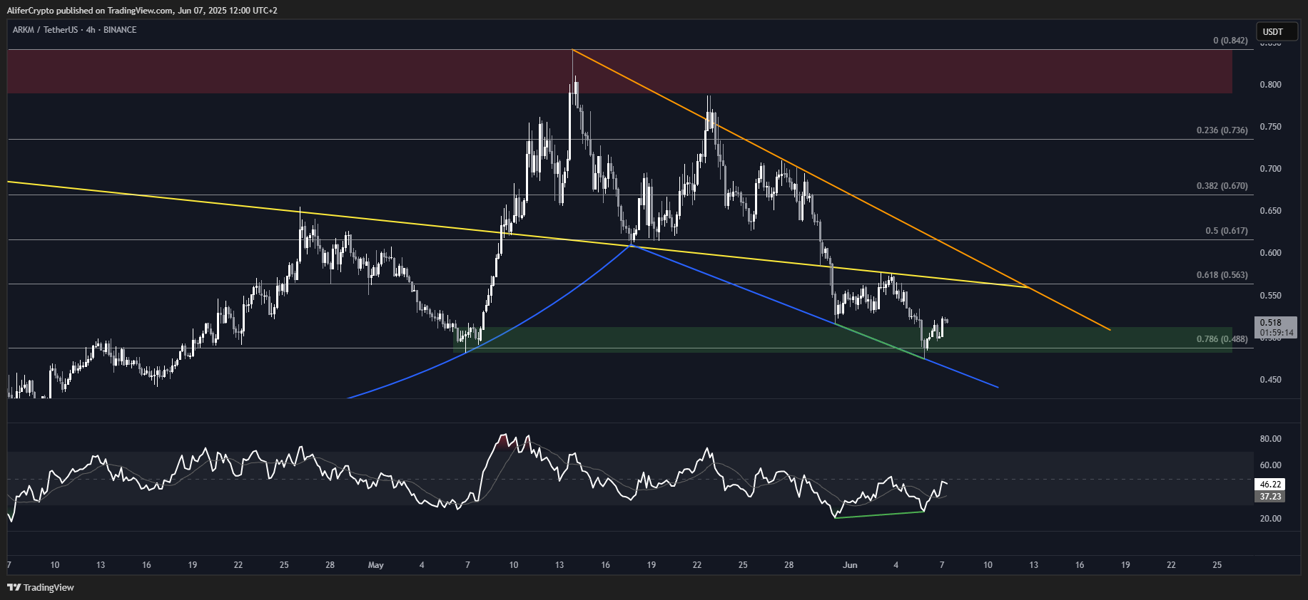Click the Jun label on time axis
1308x600 pixels.
tap(850, 565)
